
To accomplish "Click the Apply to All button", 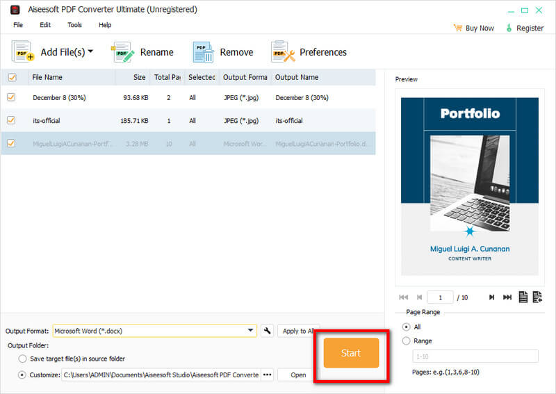I will [x=298, y=331].
